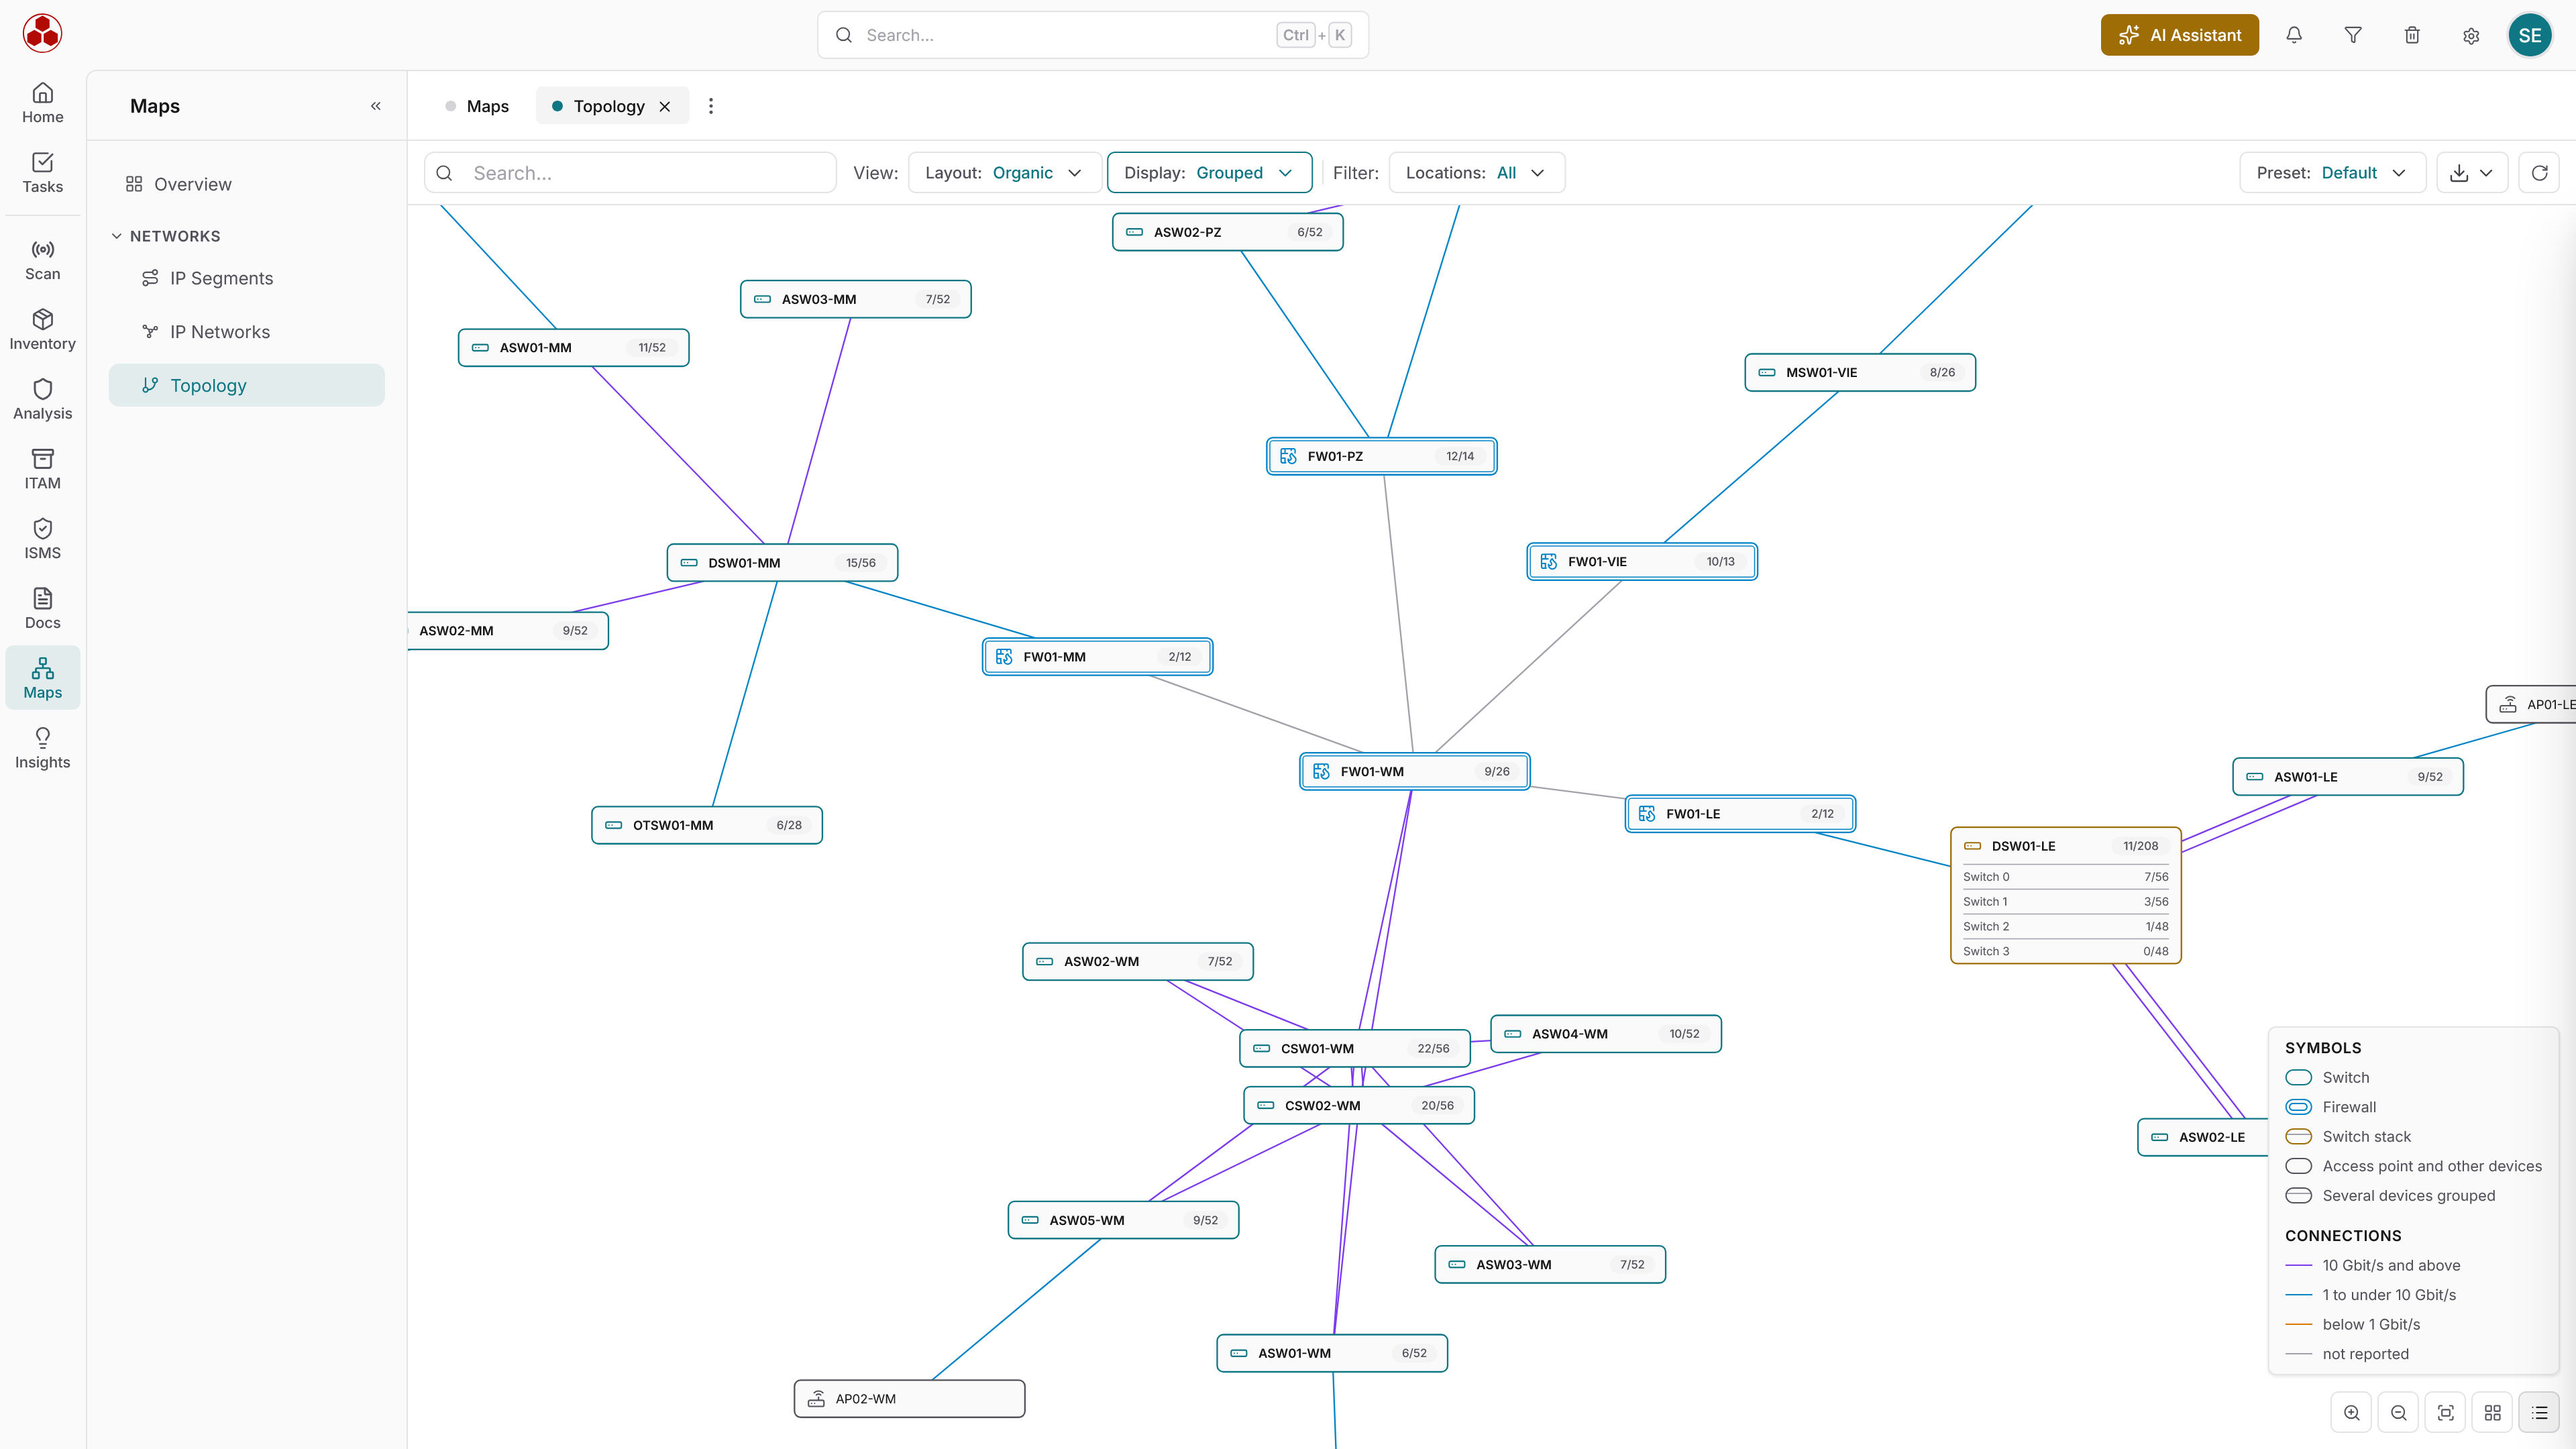2576x1449 pixels.
Task: Open the trash bin icon
Action: (2412, 35)
